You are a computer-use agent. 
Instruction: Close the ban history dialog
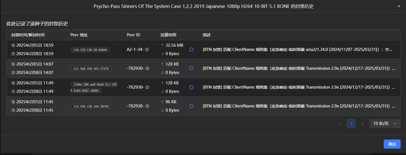[x=399, y=6]
